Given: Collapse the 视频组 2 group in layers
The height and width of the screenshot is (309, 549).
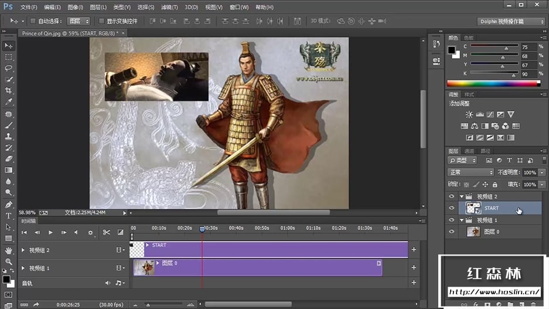Looking at the screenshot, I should pyautogui.click(x=462, y=196).
